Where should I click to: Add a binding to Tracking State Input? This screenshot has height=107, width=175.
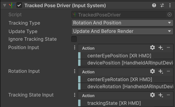point(161,95)
